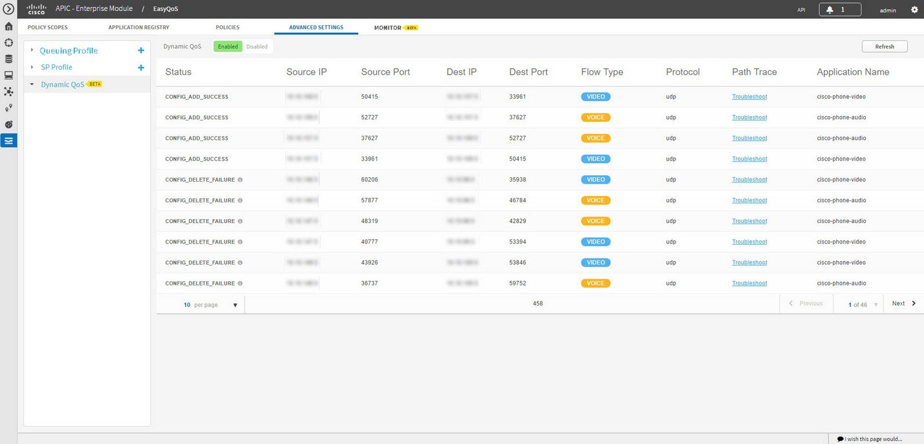This screenshot has width=924, height=444.
Task: Enable Dynamic QoS
Action: coord(227,46)
